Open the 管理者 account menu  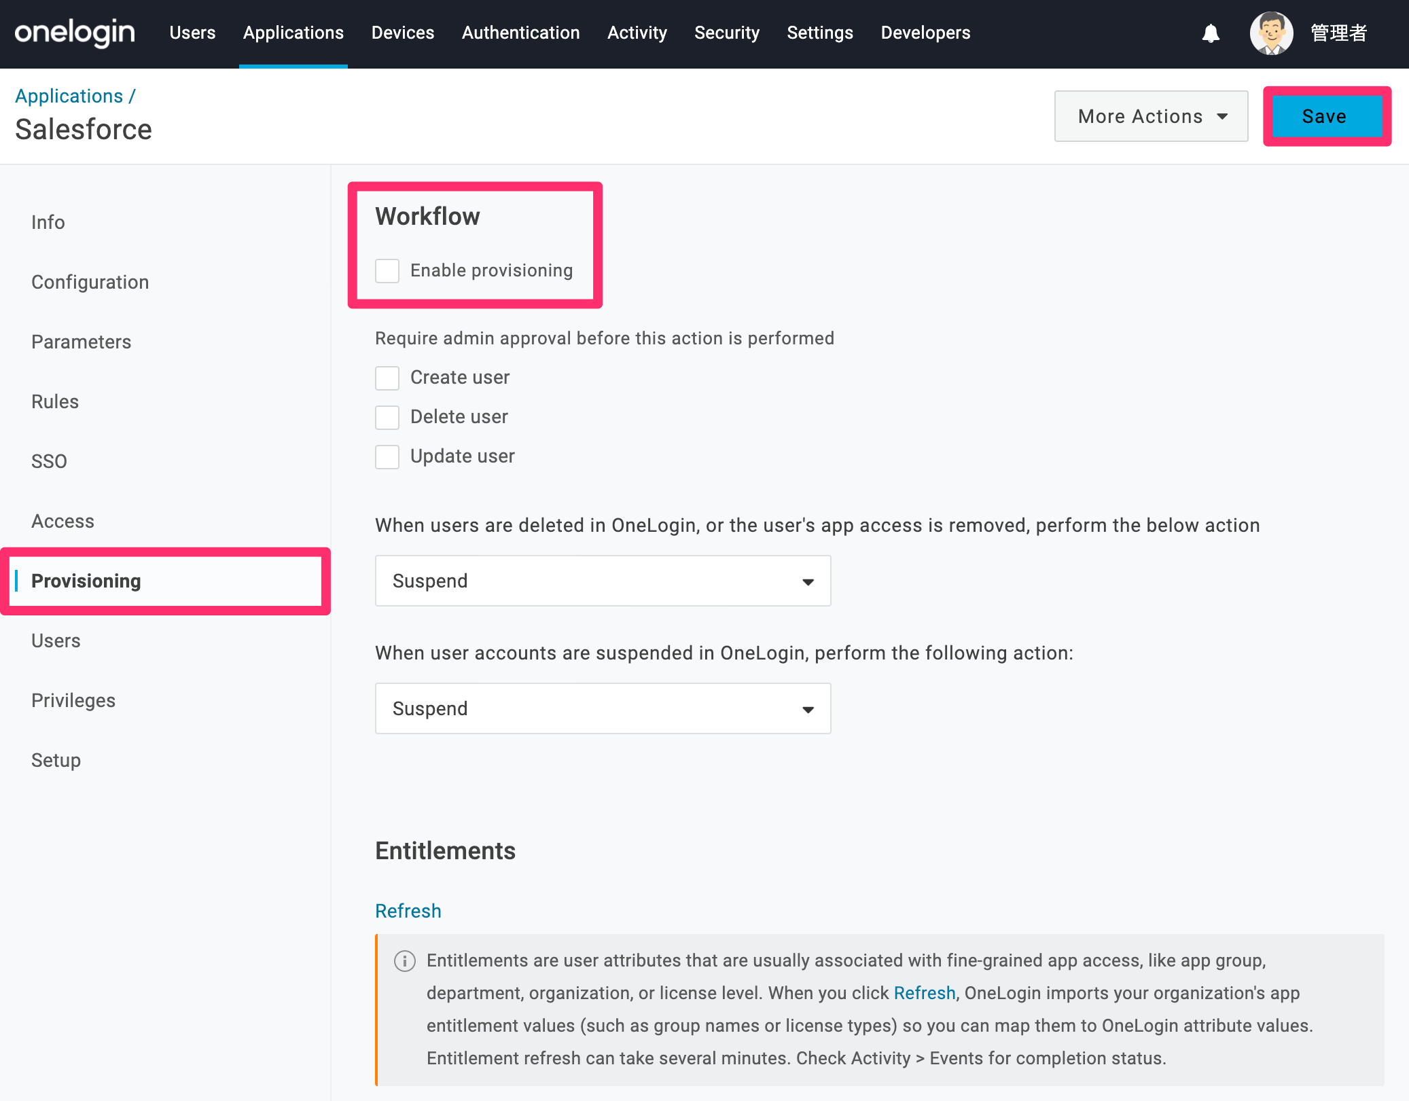point(1338,33)
